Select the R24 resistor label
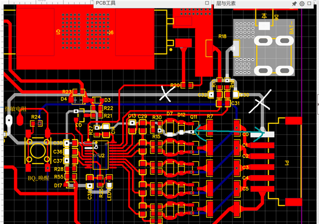319x224 pixels. (x=36, y=117)
